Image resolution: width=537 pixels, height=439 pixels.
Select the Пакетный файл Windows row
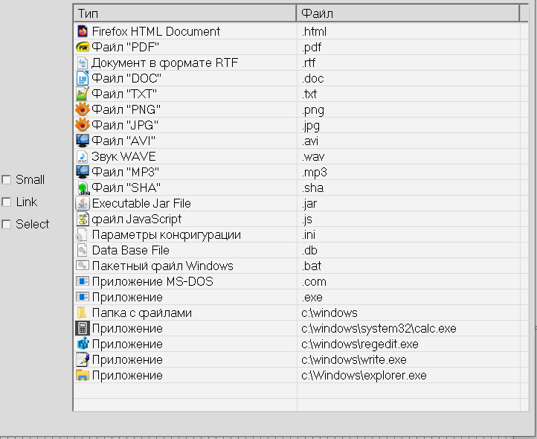[162, 266]
